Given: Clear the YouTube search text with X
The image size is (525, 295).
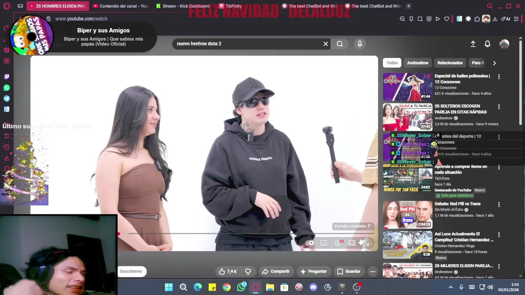Looking at the screenshot, I should point(326,44).
